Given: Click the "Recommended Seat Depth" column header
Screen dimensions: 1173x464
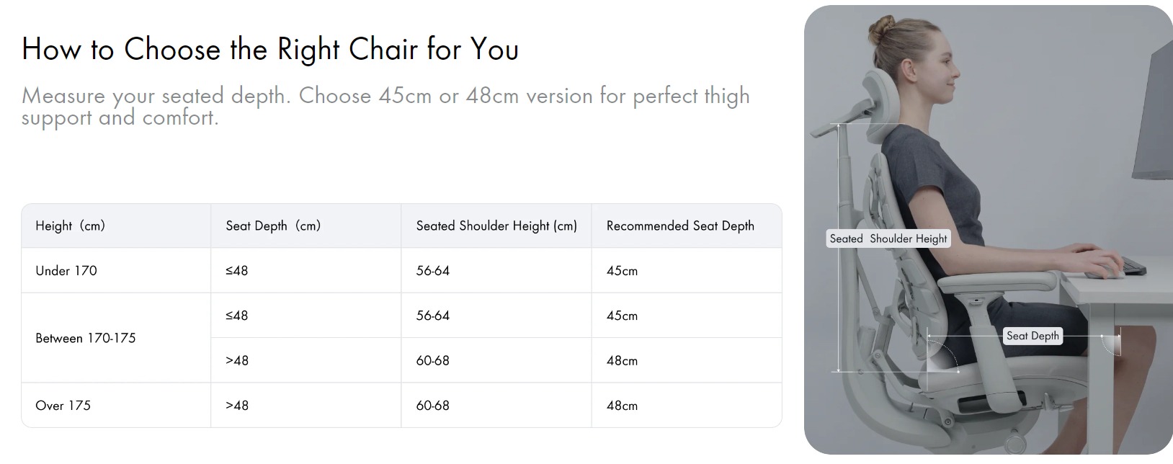Looking at the screenshot, I should [680, 226].
